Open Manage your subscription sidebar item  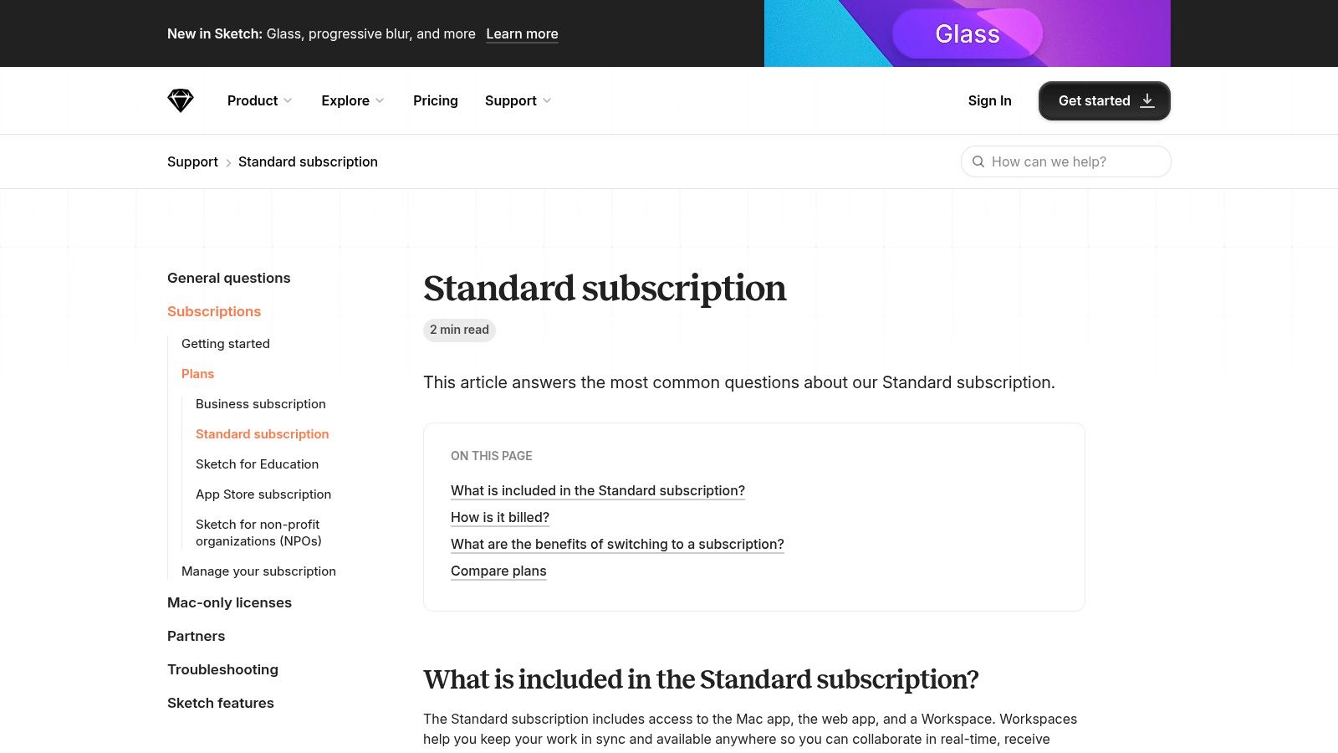258,571
